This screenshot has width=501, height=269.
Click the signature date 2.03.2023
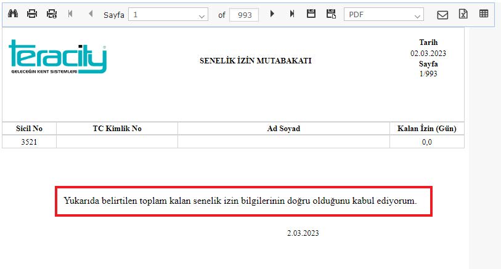click(x=303, y=233)
